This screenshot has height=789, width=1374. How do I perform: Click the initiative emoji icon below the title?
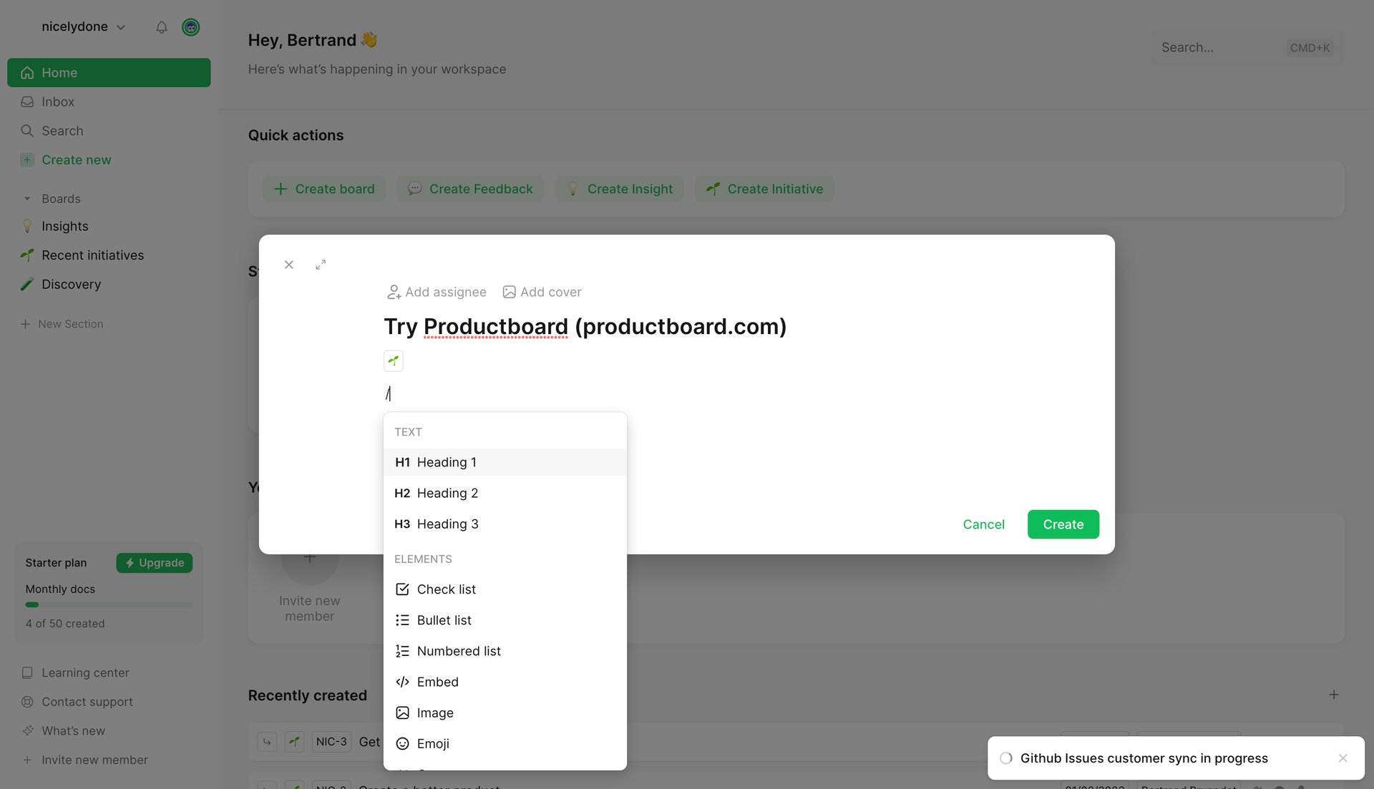[x=393, y=361]
